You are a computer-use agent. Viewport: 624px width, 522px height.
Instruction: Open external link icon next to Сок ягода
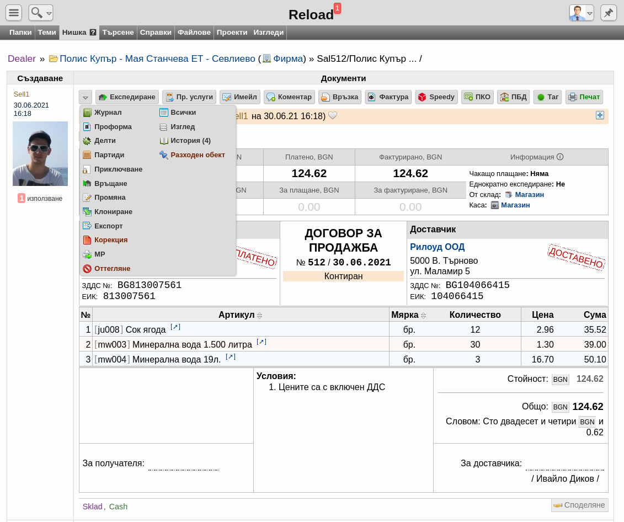click(x=175, y=327)
